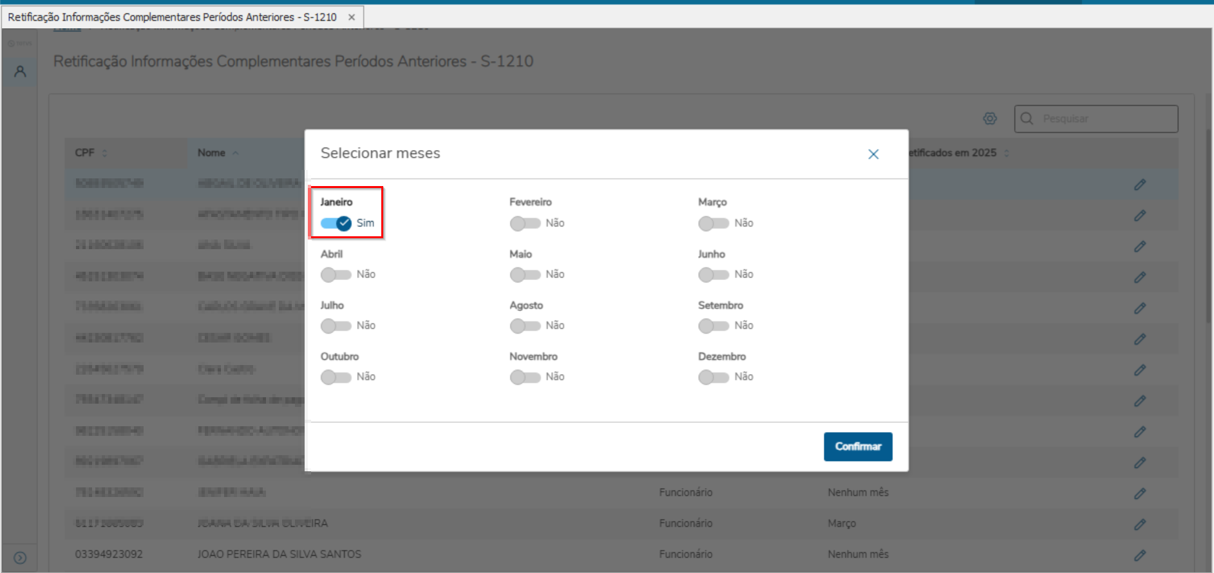Sort by Retificados em 2025 column
This screenshot has width=1214, height=573.
point(1006,153)
